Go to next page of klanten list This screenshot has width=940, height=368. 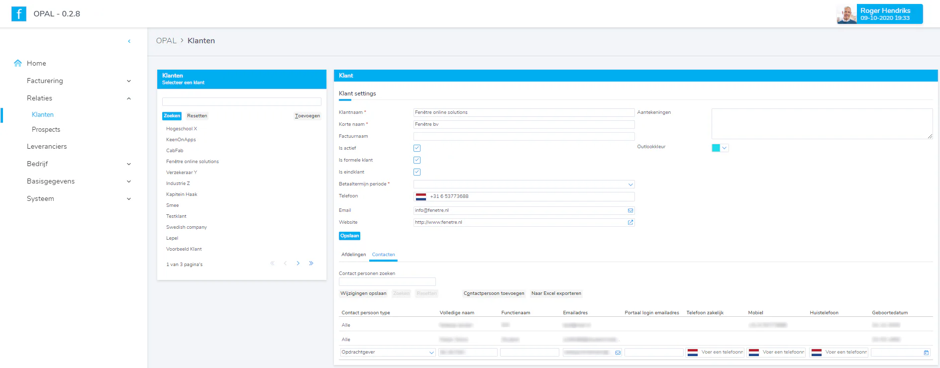click(298, 263)
